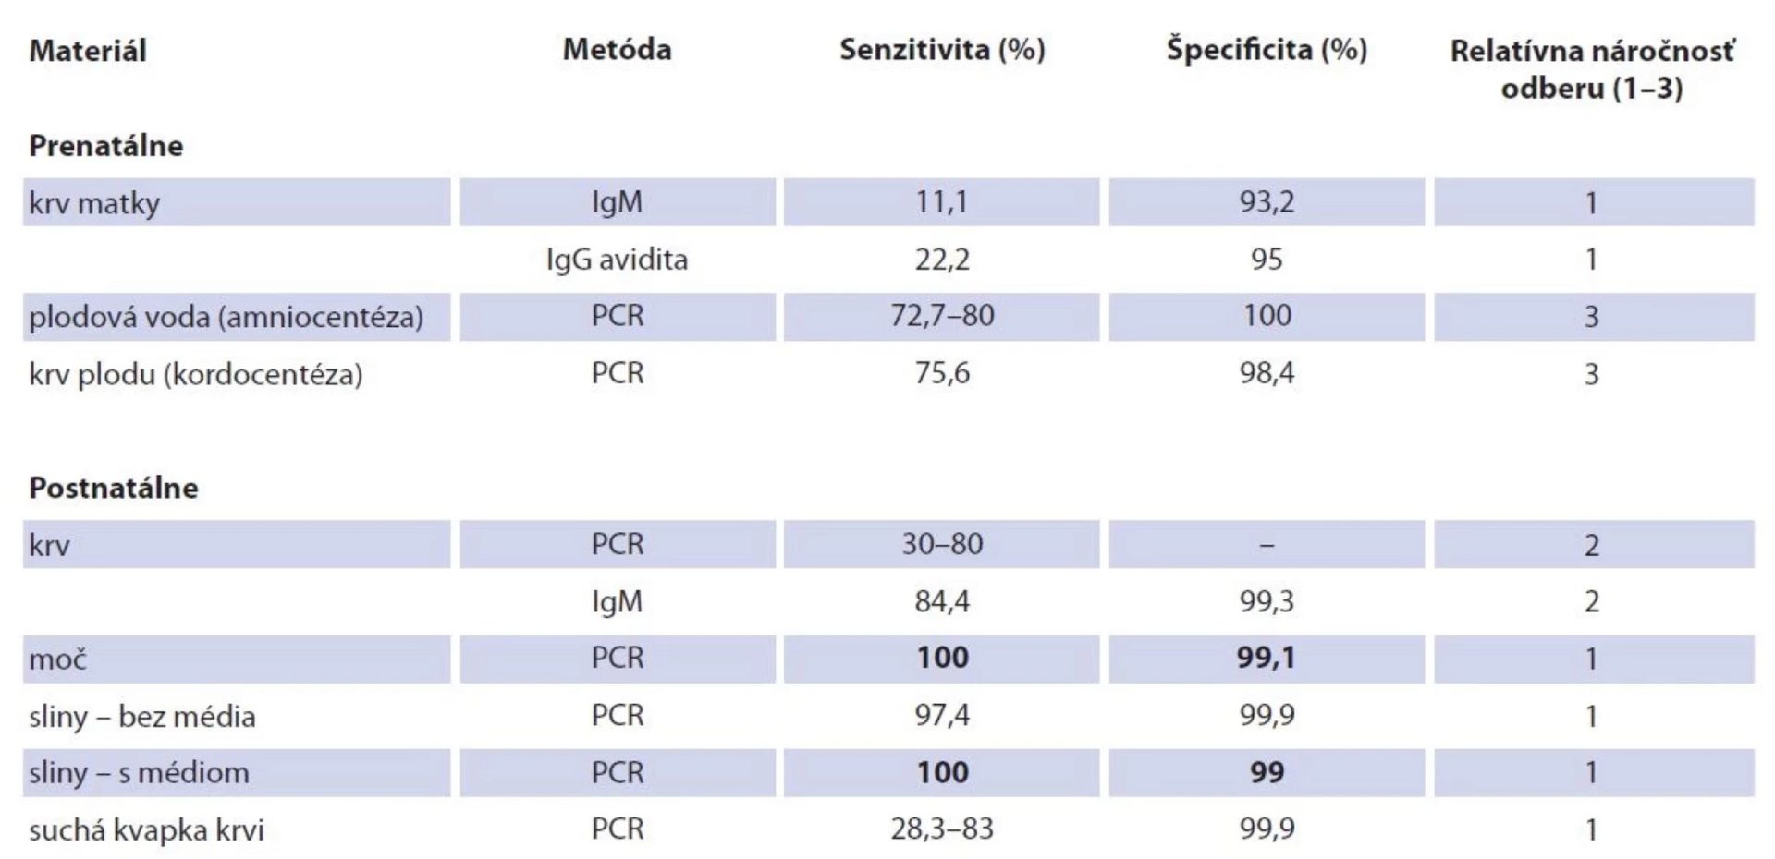This screenshot has height=859, width=1775.
Task: Click the sensitivity value 72,7–80
Action: tap(942, 316)
